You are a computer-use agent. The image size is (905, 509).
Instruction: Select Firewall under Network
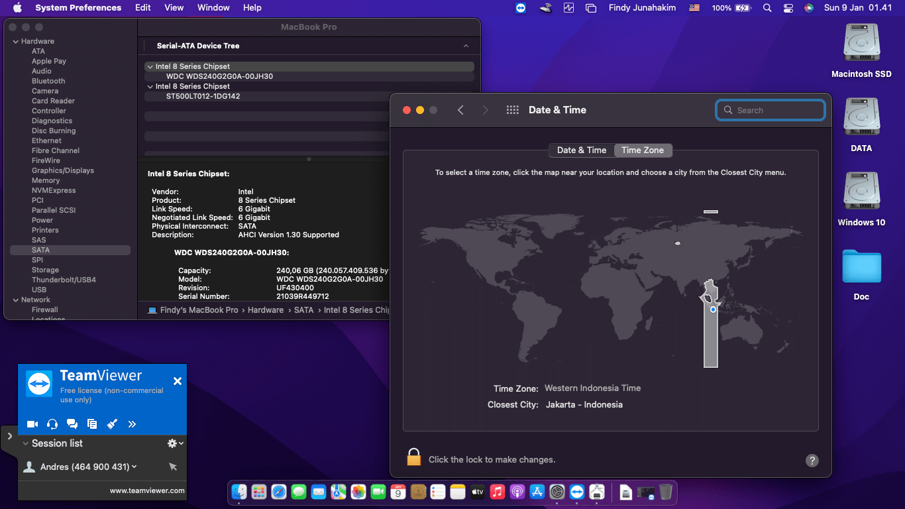pos(45,310)
